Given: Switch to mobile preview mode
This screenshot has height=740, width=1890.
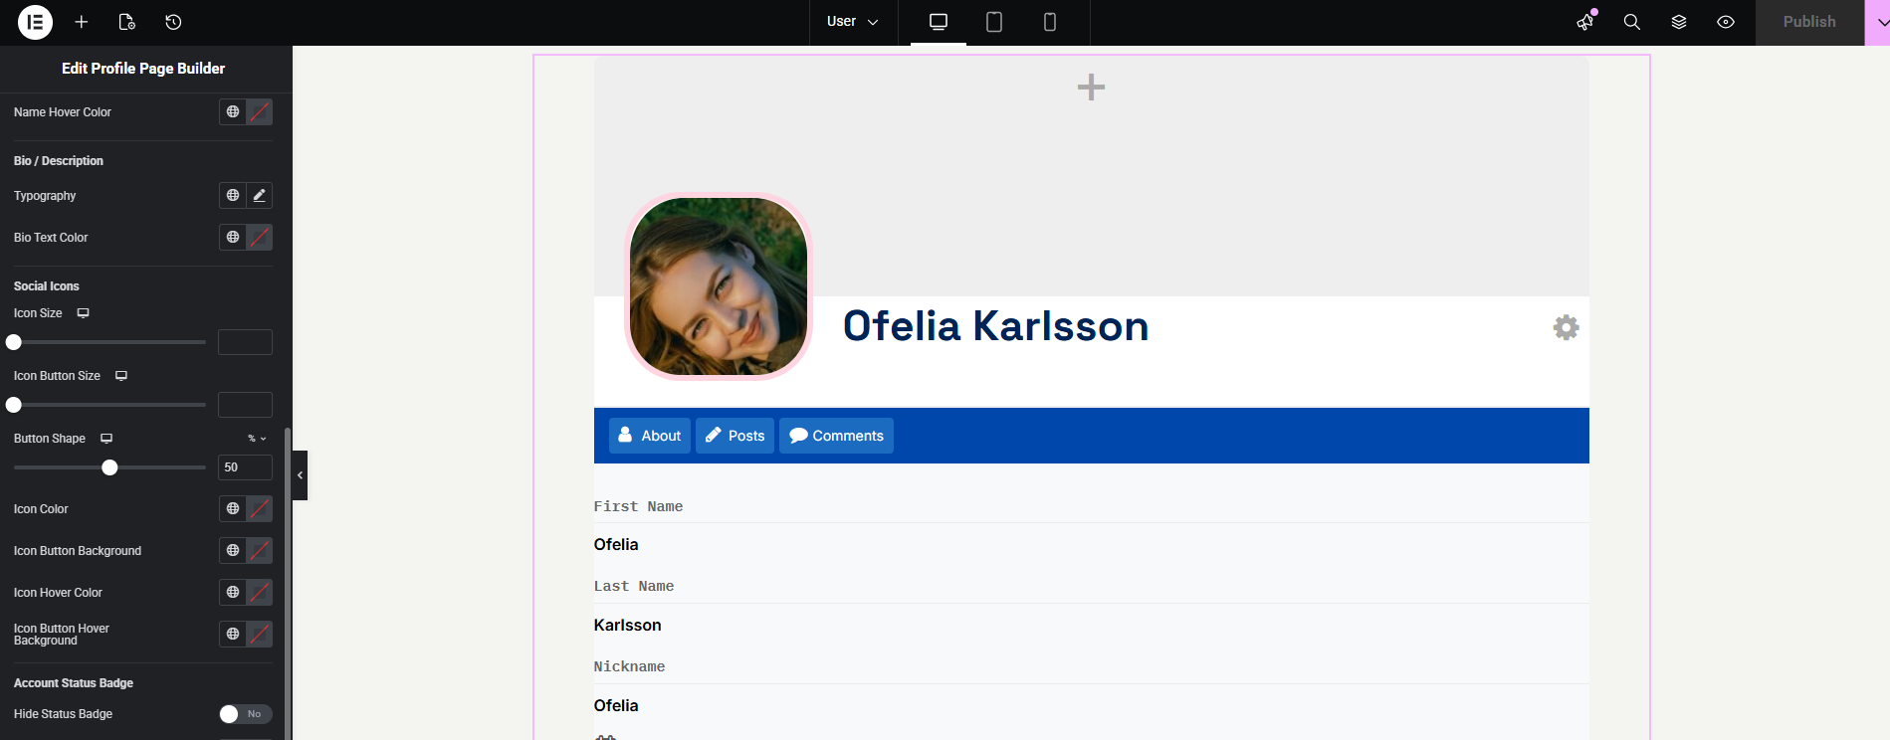Looking at the screenshot, I should point(1050,22).
